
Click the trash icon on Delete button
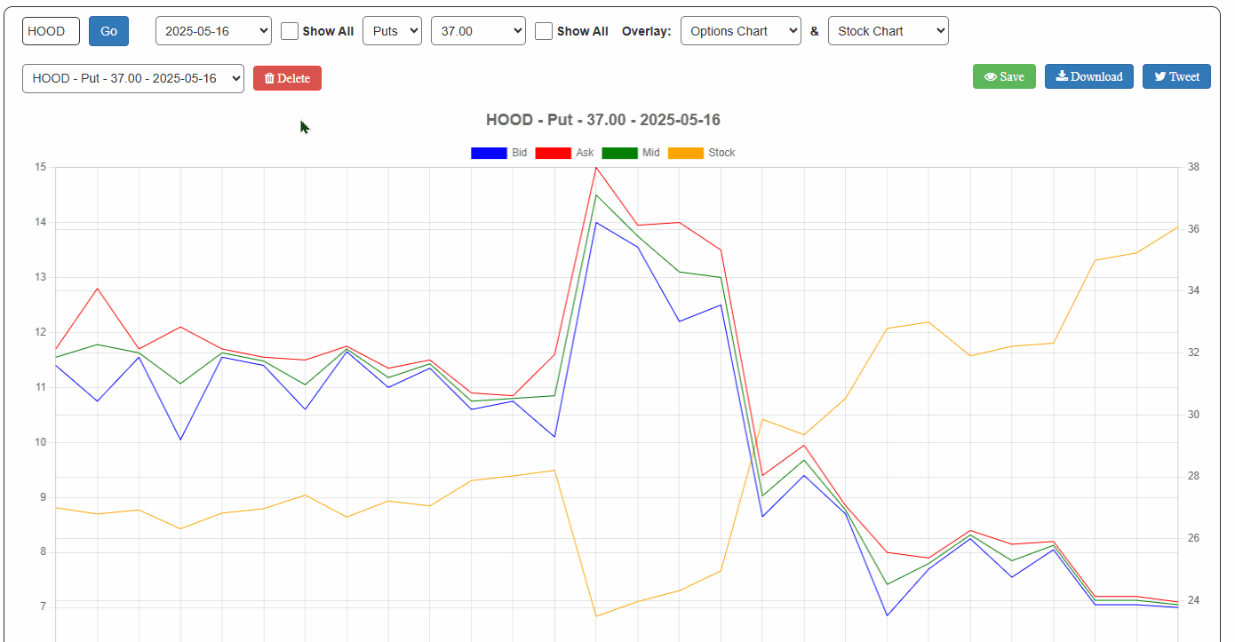click(x=269, y=79)
